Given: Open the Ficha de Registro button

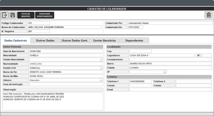Looking at the screenshot, I should point(26,15).
